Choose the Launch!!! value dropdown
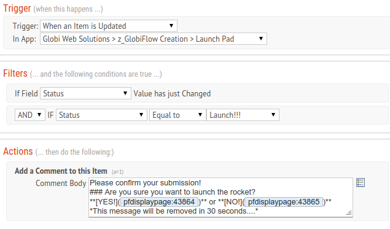Image resolution: width=390 pixels, height=229 pixels. pyautogui.click(x=243, y=115)
